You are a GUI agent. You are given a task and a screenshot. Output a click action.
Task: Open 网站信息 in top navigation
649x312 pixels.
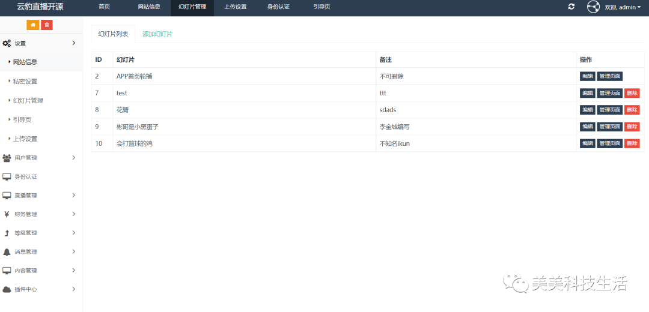coord(149,7)
